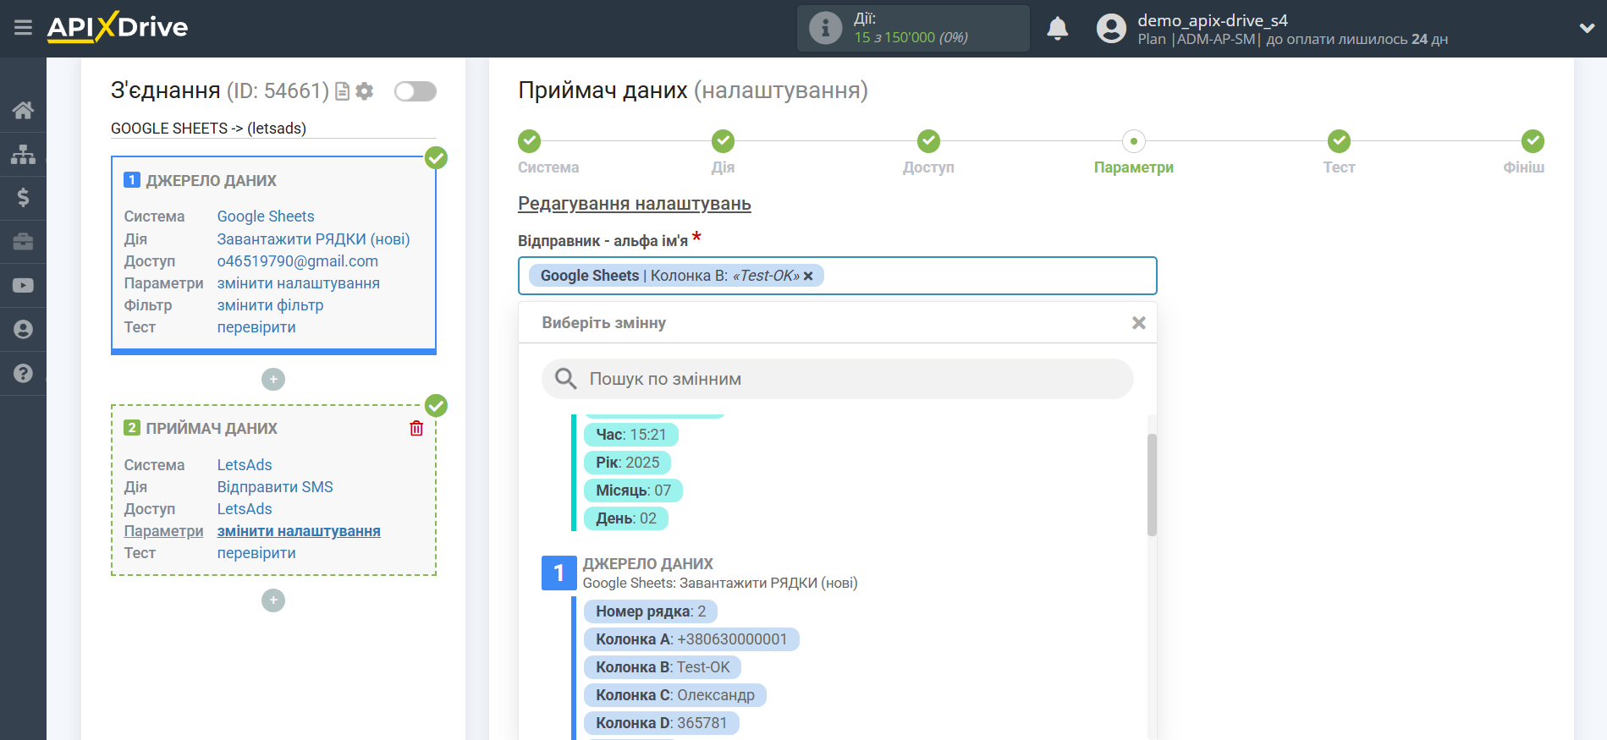Select the Місяць: 07 variable

coord(634,491)
